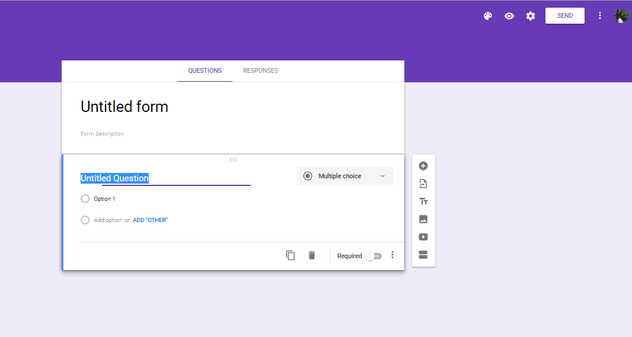The height and width of the screenshot is (337, 632).
Task: Click the SEND button
Action: coord(564,16)
